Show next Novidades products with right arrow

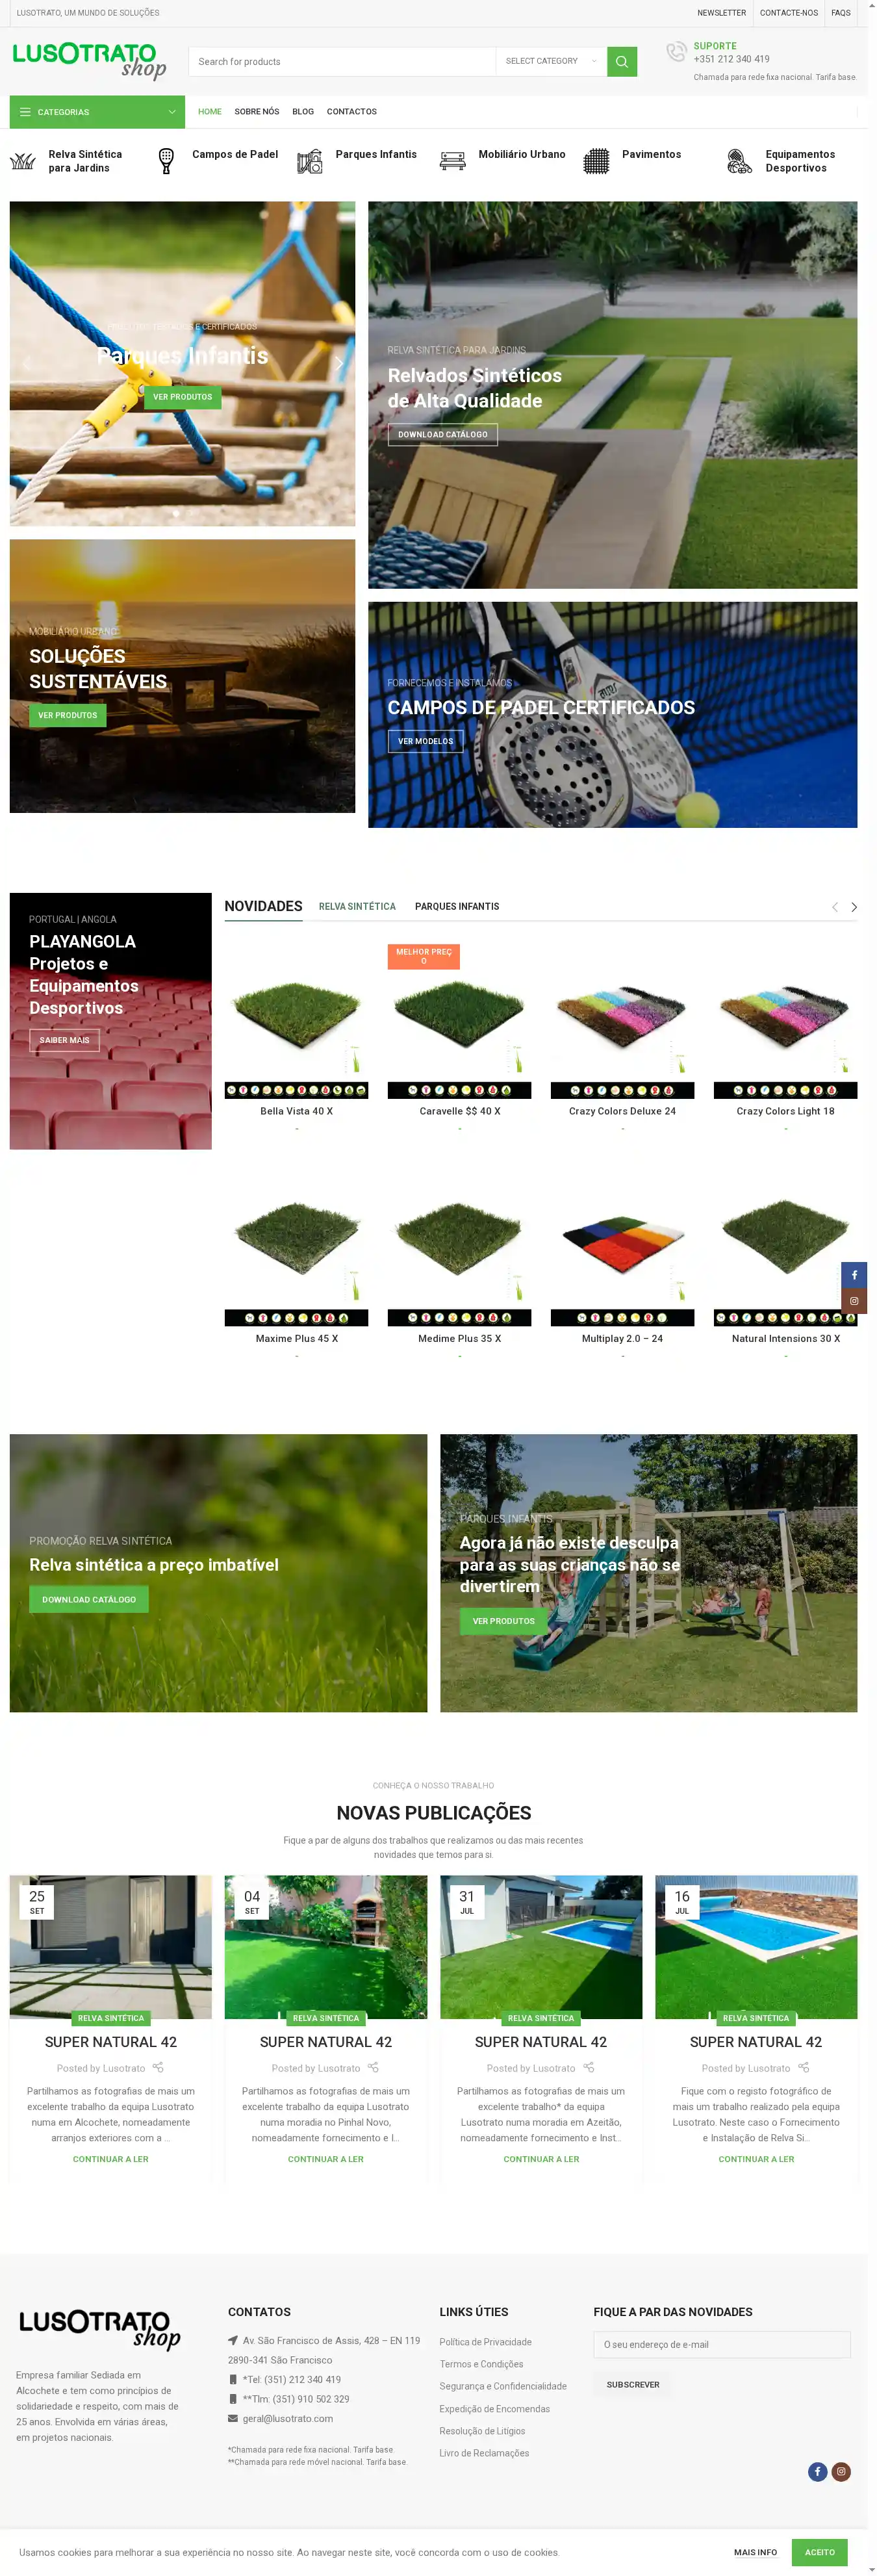tap(854, 907)
